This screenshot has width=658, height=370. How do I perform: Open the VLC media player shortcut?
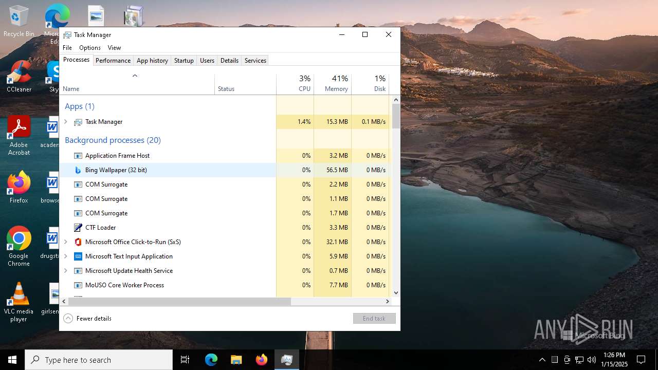19,302
